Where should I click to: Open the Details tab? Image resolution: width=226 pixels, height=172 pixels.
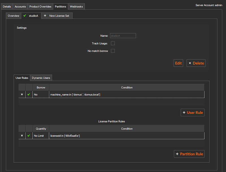(7, 6)
